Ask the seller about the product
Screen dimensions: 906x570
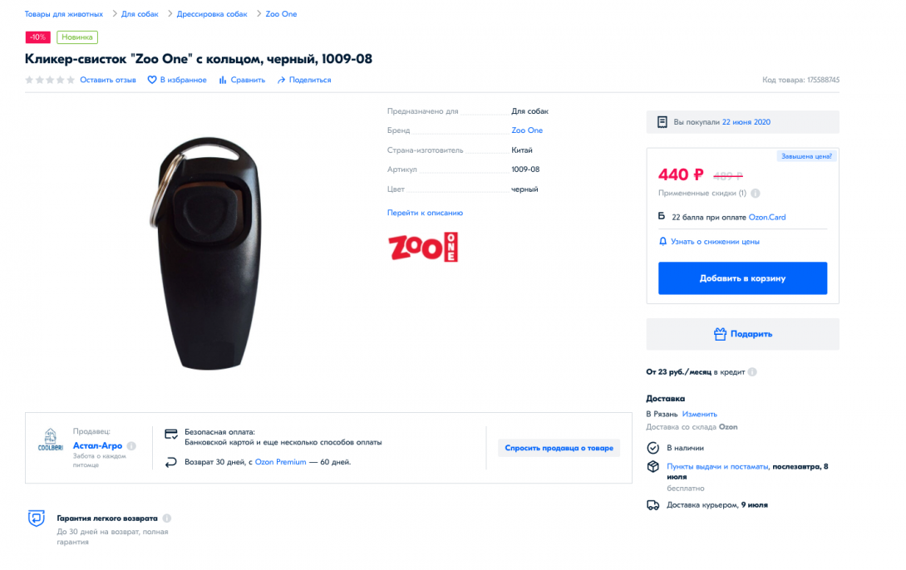click(559, 448)
